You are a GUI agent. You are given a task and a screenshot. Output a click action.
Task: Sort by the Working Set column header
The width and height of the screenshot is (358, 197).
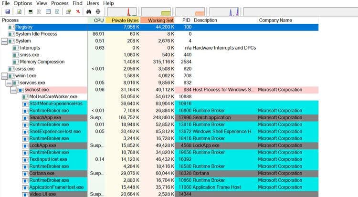tap(158, 20)
